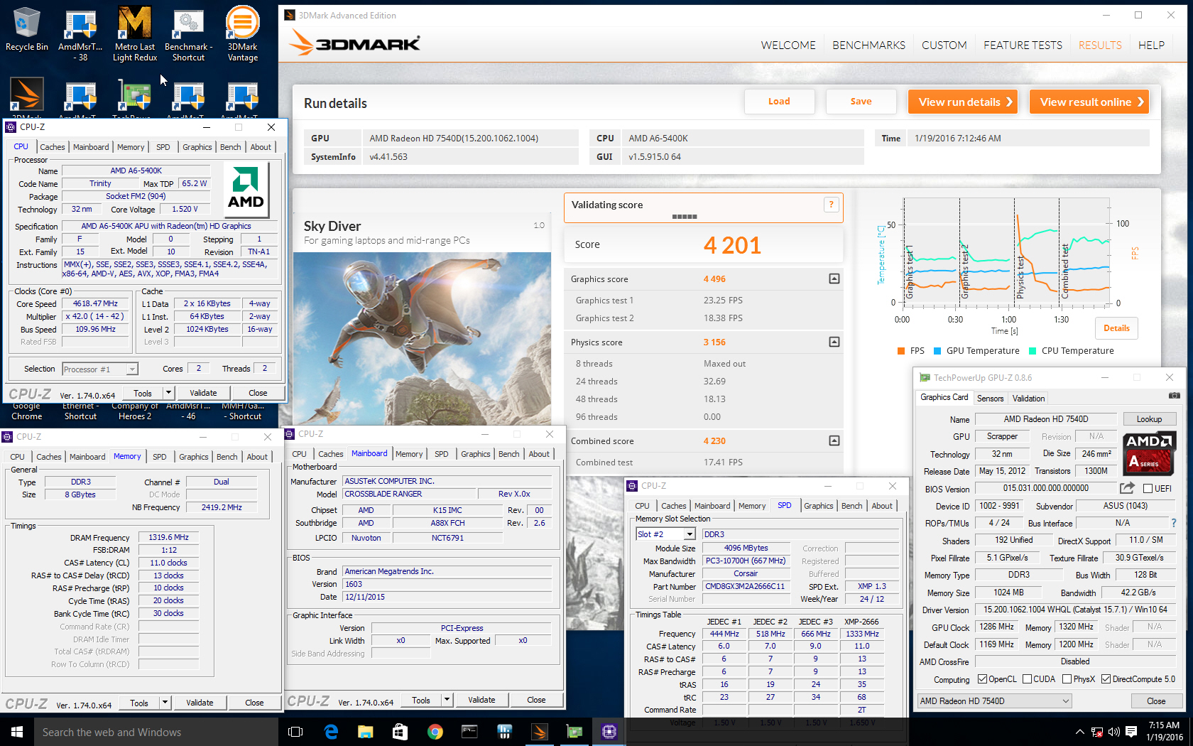Switch to Sensors tab in GPU-Z
The image size is (1193, 746).
point(990,399)
